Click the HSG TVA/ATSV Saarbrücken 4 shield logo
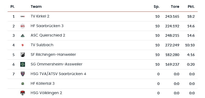Screen dimensions: 205x98 [23, 74]
